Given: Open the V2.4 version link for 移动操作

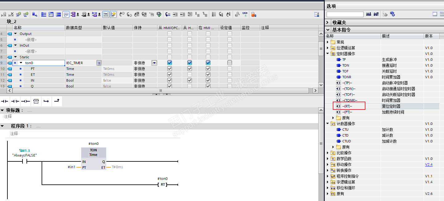Looking at the screenshot, I should (x=429, y=164).
